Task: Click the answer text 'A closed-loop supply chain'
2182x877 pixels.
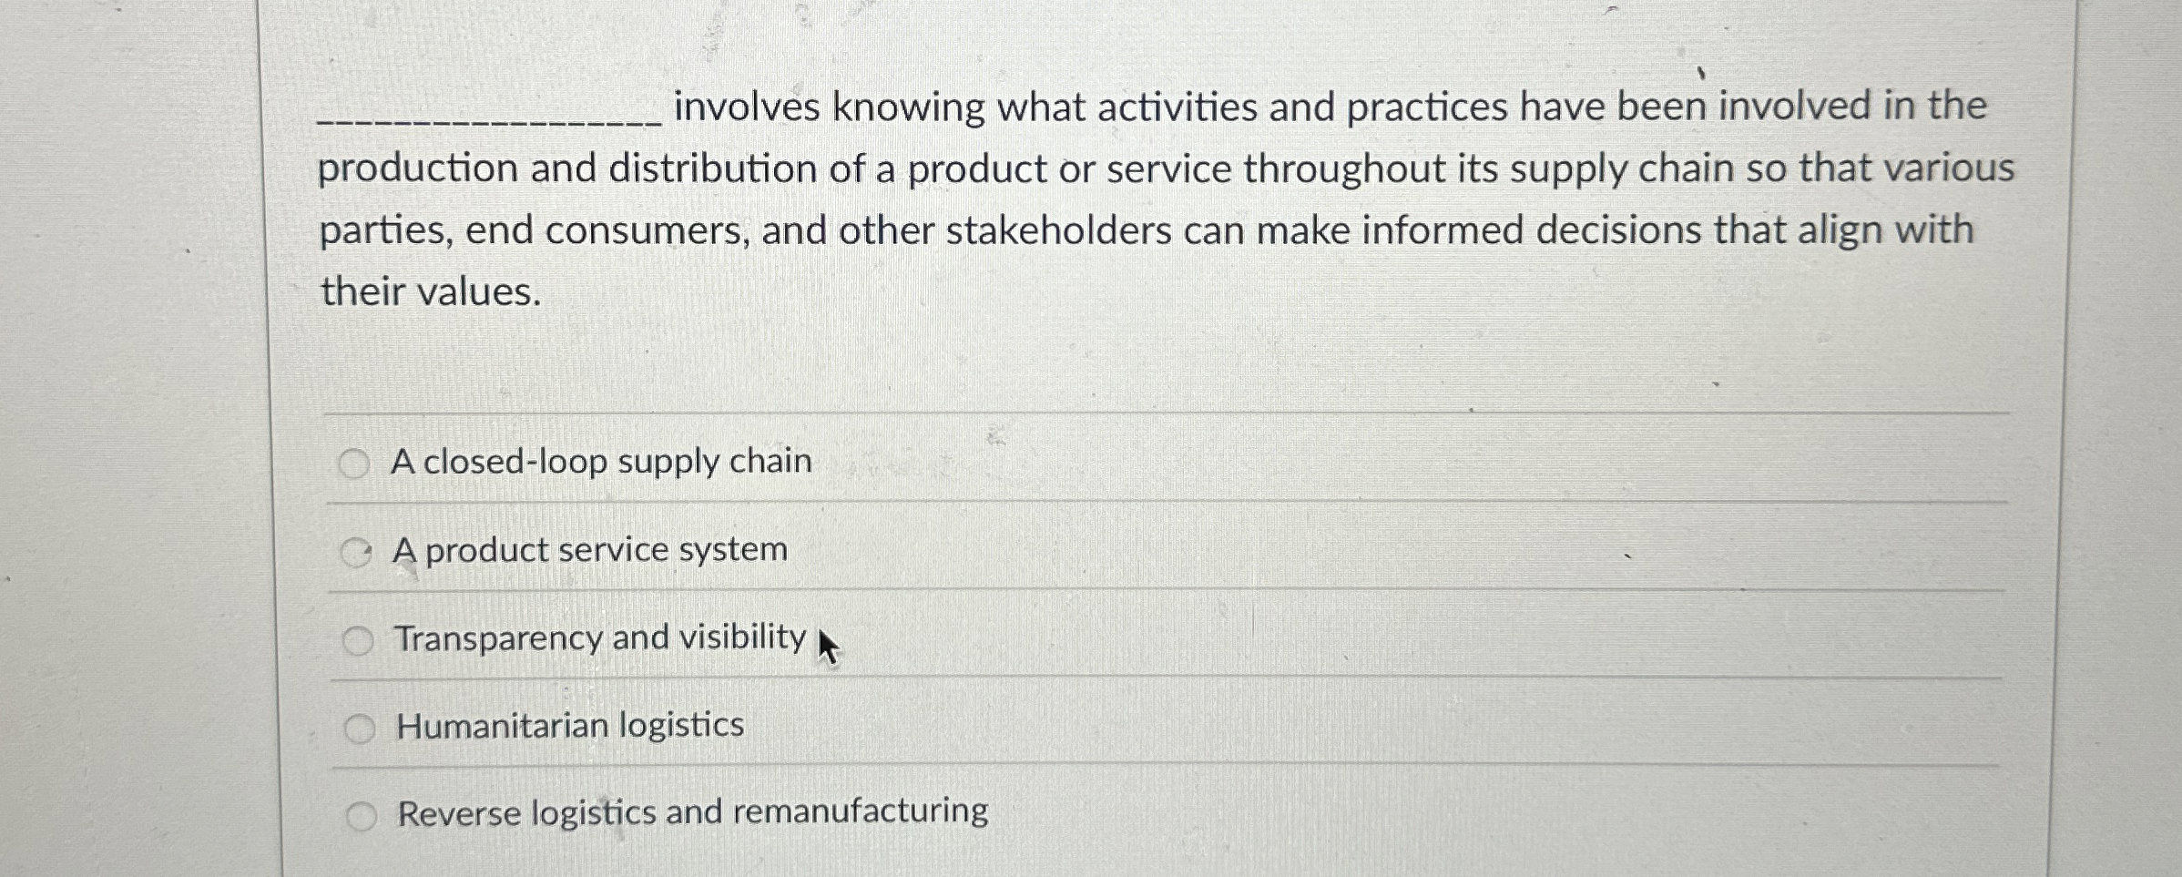Action: coord(603,463)
